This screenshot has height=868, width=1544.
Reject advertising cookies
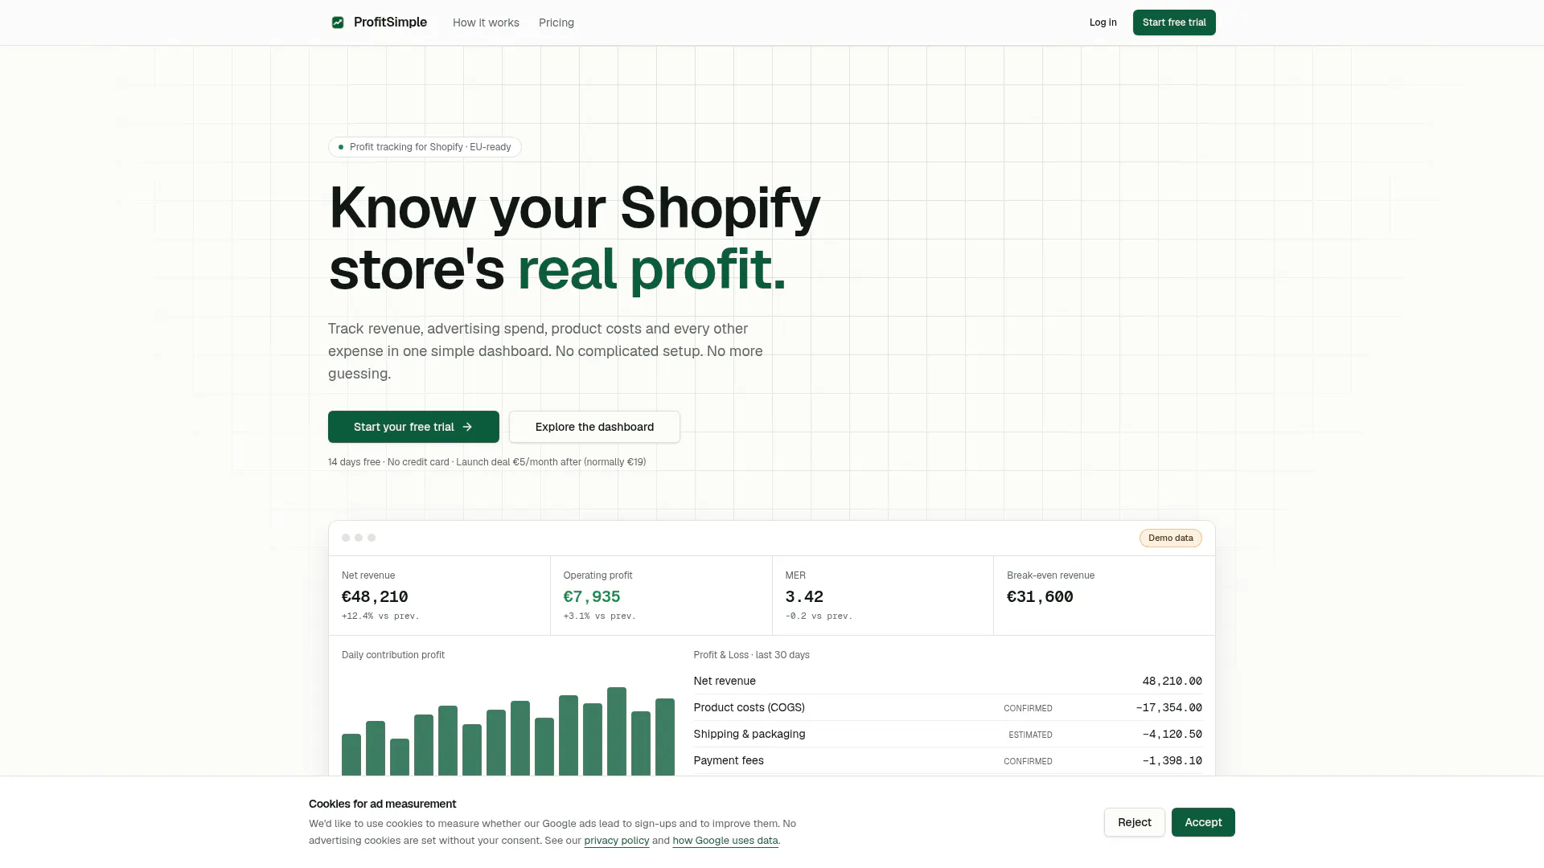[1134, 822]
